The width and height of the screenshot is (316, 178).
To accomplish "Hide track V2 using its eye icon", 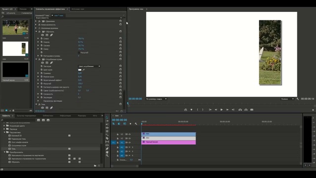I will (129, 138).
